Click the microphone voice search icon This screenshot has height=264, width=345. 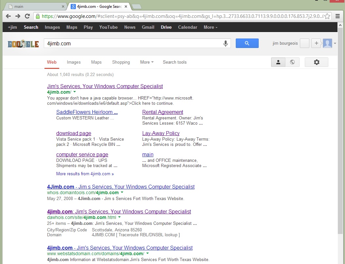point(225,43)
